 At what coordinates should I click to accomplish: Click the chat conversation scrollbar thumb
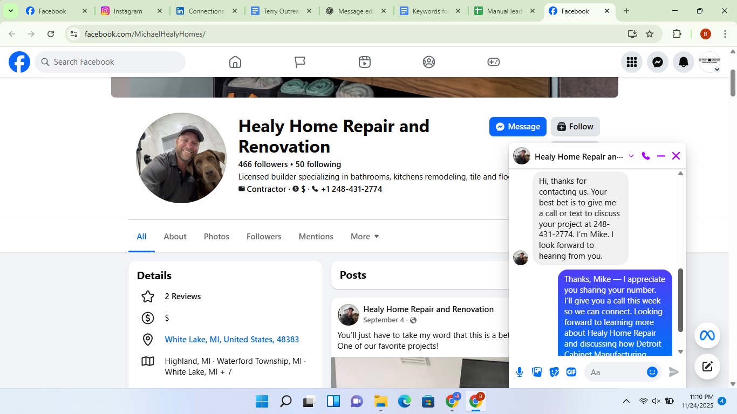tap(680, 300)
